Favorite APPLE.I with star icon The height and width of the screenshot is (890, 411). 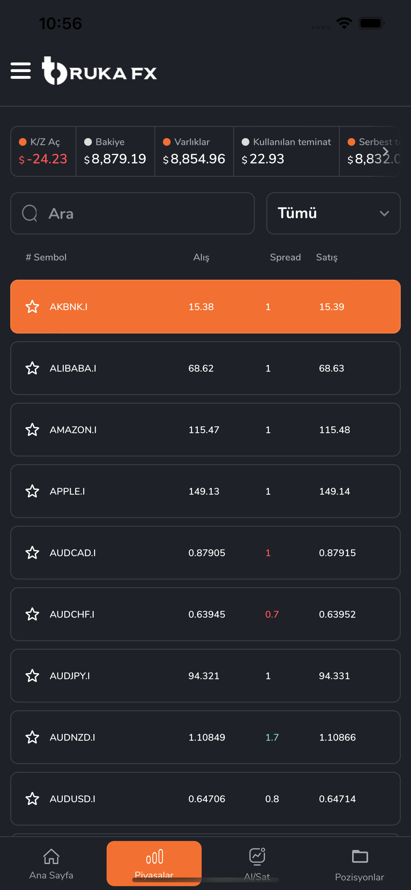point(32,491)
